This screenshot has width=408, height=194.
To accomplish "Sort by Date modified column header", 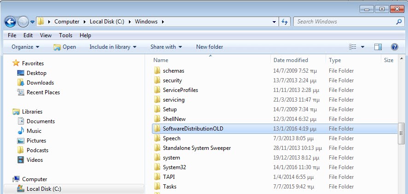I will (291, 60).
